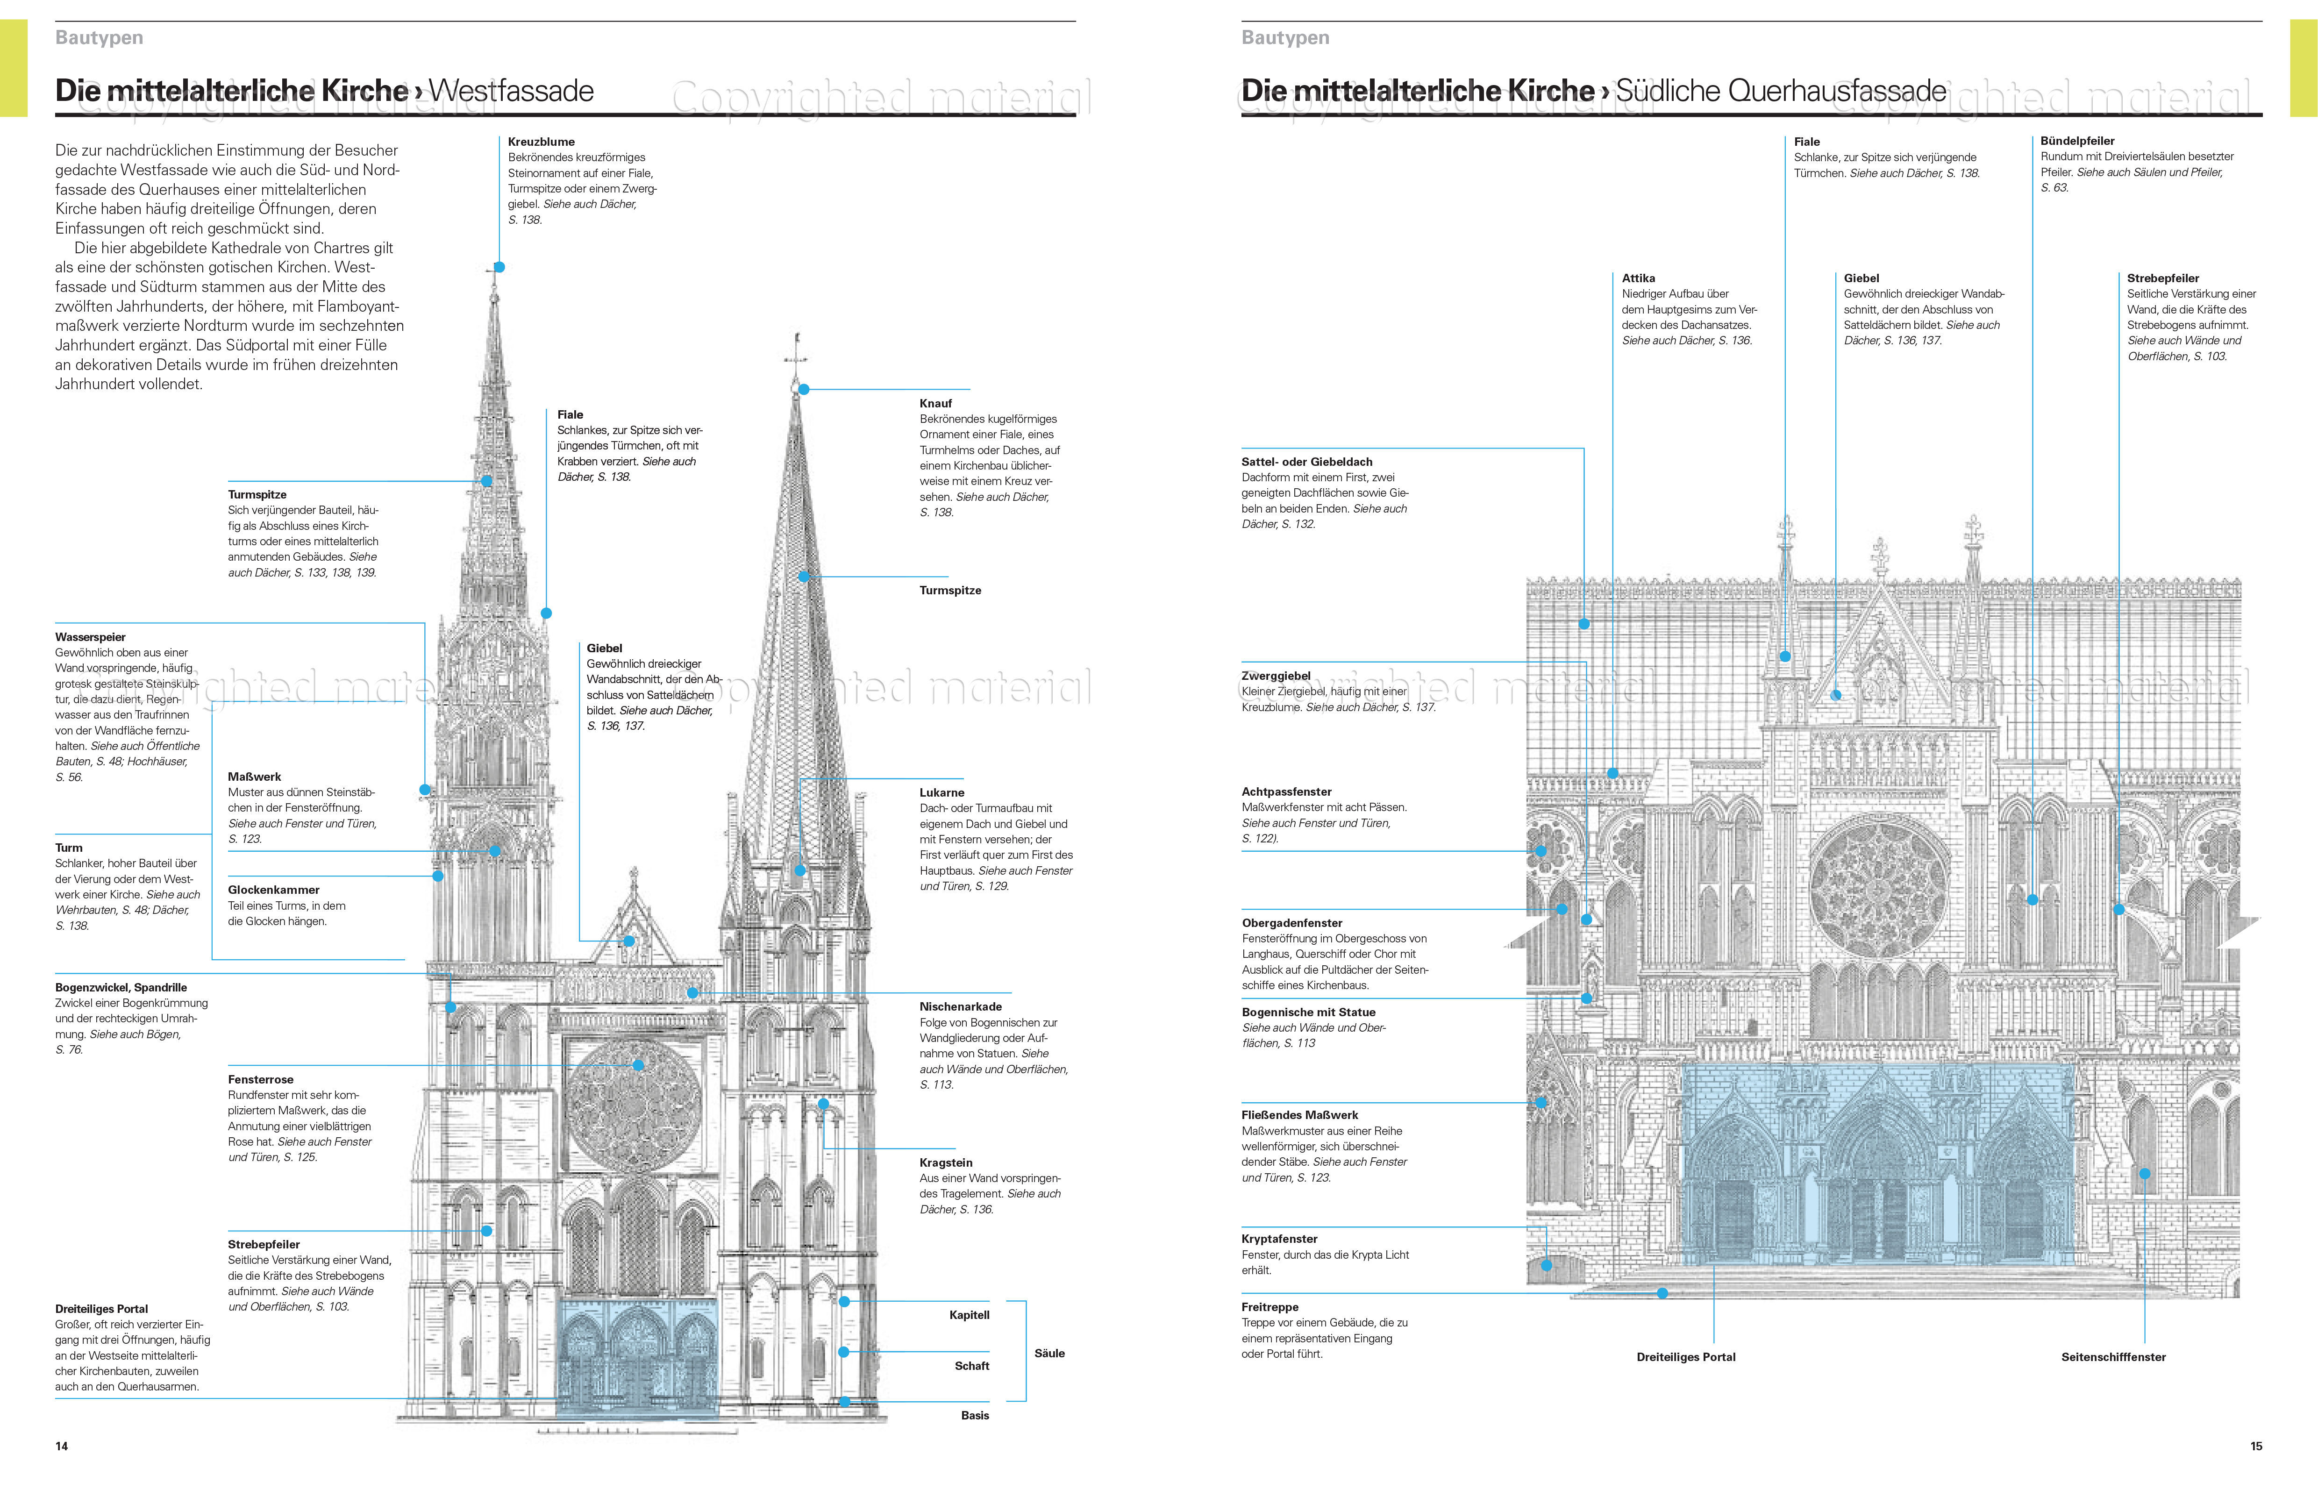Click the yellow tab at left page edge
This screenshot has width=2318, height=1490.
[x=13, y=68]
